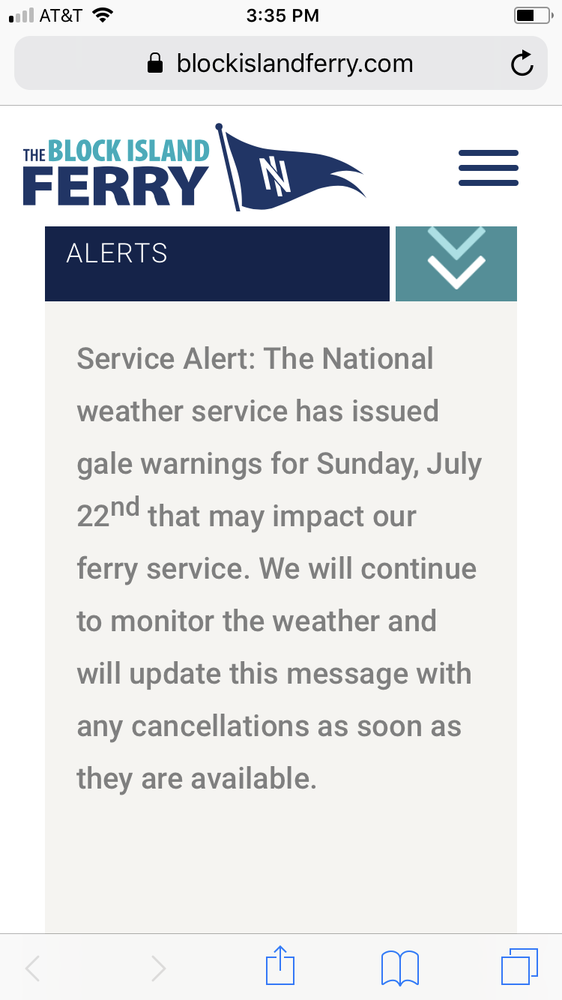Go back using the left arrow
This screenshot has height=1000, width=562.
coord(33,968)
